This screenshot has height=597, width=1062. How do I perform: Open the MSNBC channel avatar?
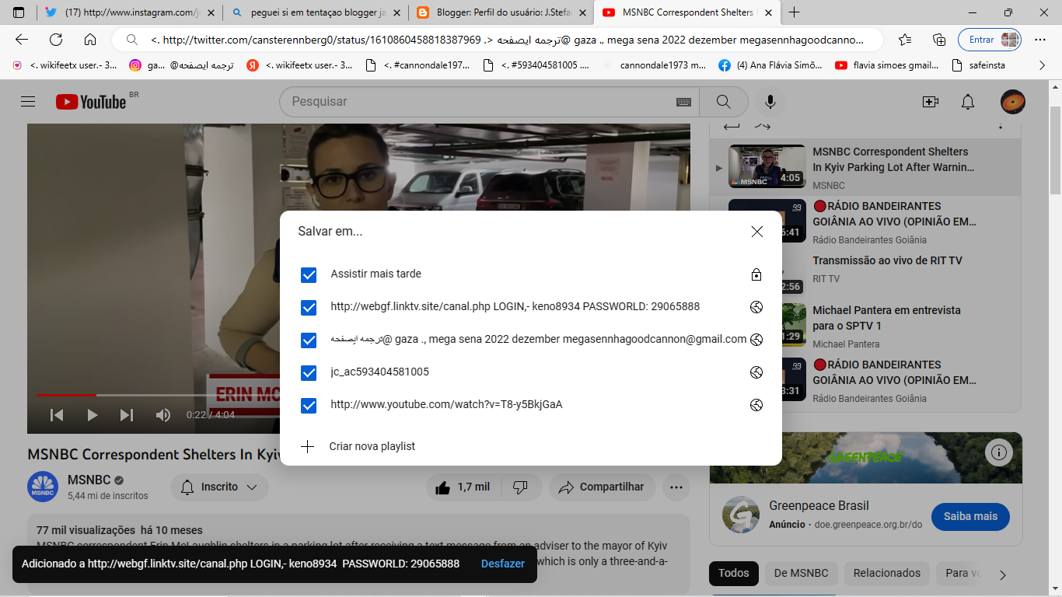(43, 487)
